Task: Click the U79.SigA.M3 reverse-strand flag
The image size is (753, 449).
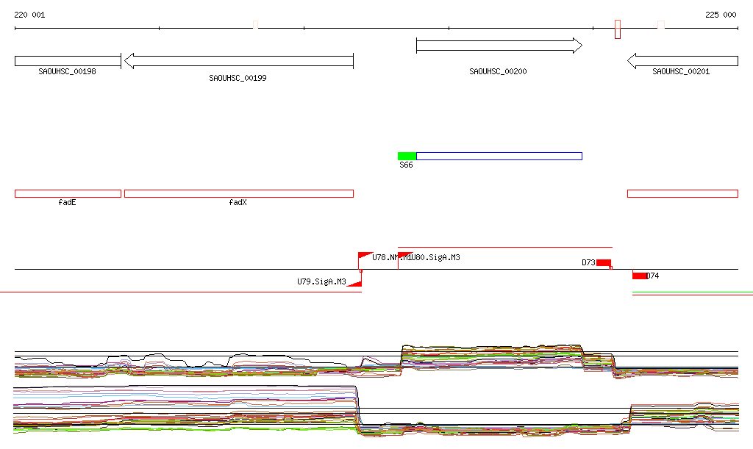Action: click(x=354, y=283)
